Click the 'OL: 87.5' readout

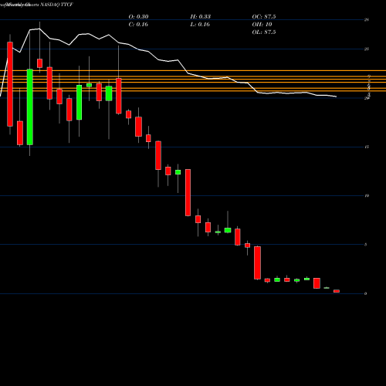[x=264, y=32]
